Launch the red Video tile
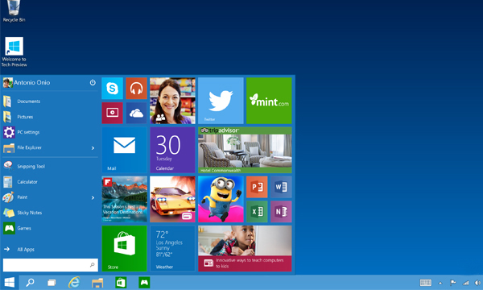Viewport: 483px width, 290px height. tap(112, 113)
